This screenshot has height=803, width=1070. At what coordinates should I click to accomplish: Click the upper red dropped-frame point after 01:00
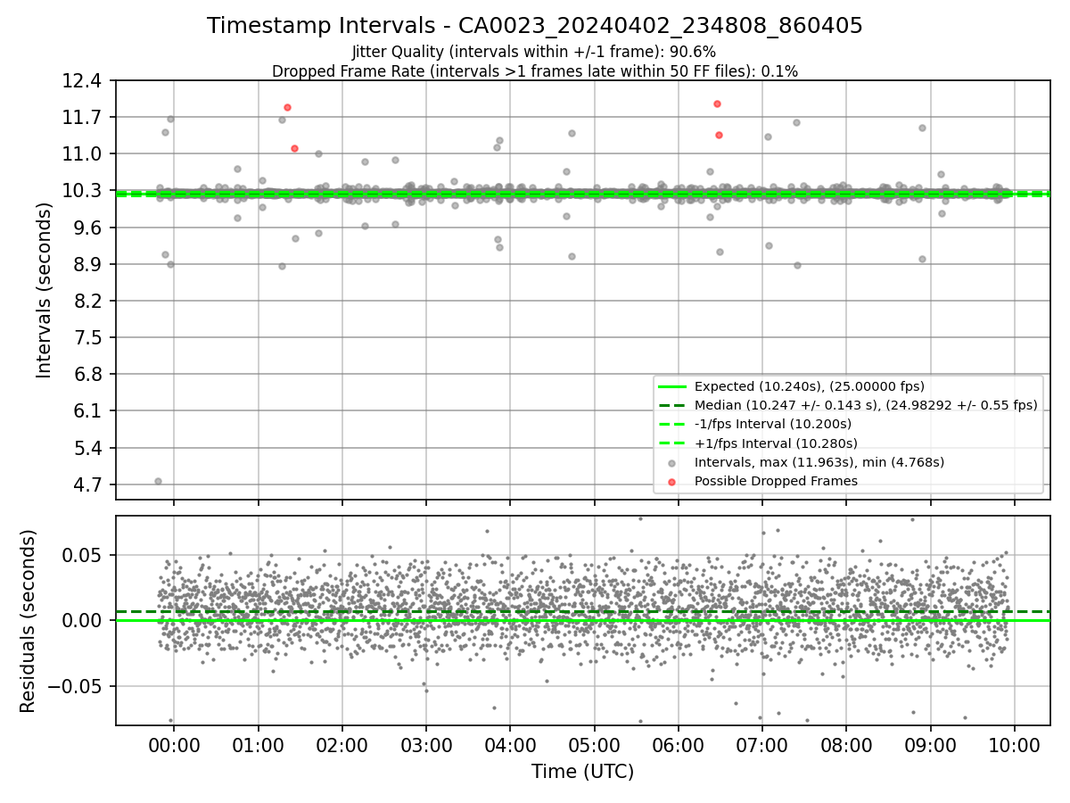tap(287, 107)
